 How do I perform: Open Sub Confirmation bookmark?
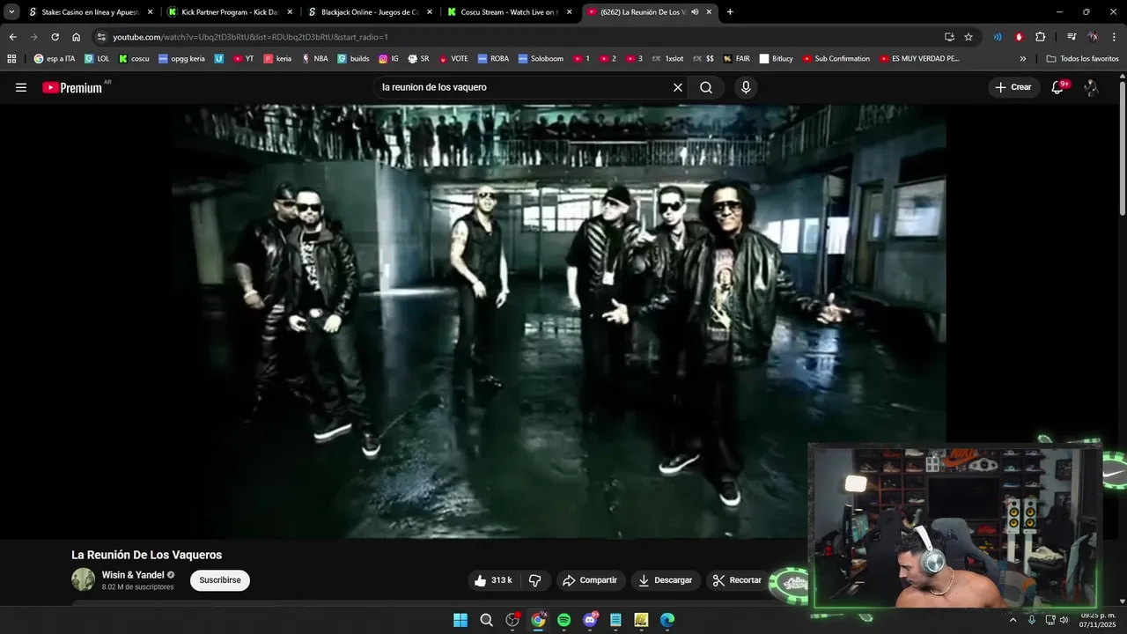(x=836, y=59)
